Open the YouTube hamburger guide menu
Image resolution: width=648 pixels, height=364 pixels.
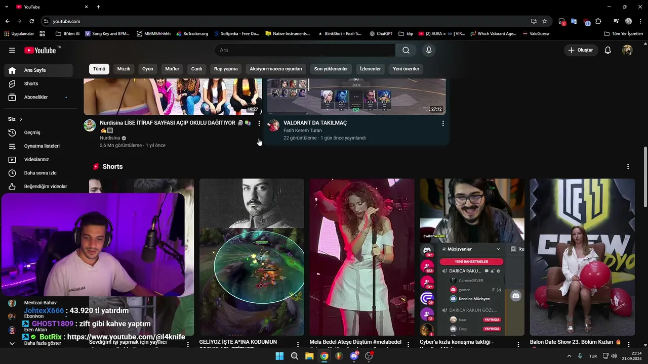coord(12,50)
